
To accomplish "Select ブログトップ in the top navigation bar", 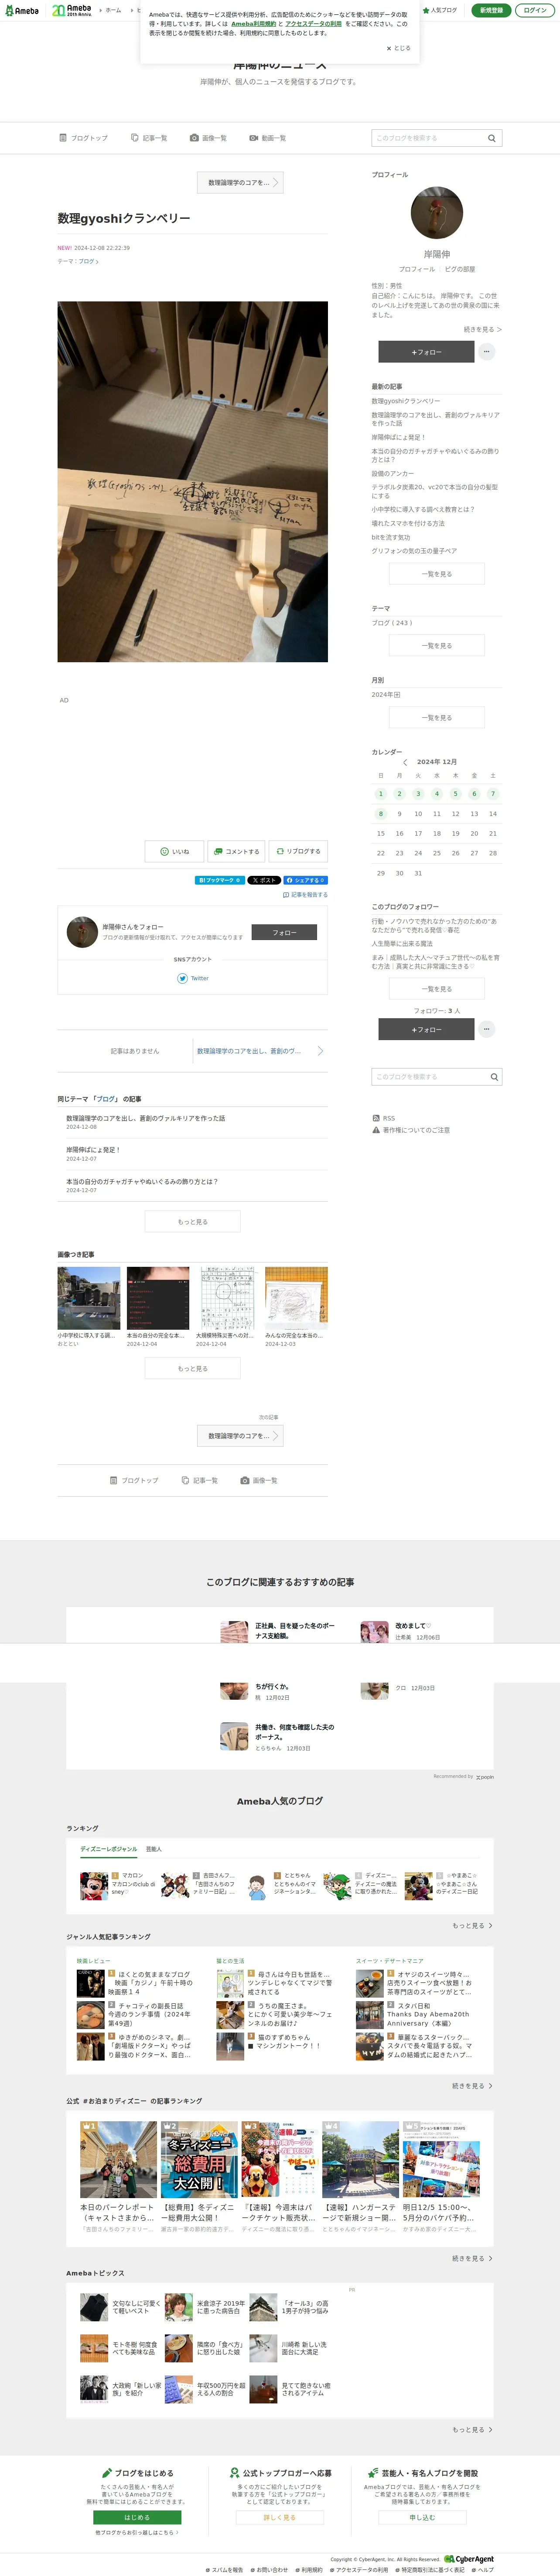I will pos(83,138).
